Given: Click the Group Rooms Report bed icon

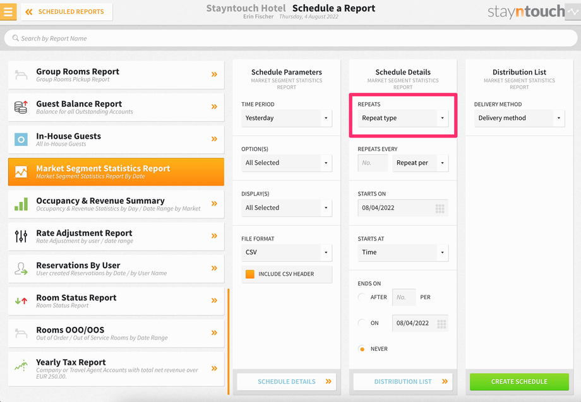Looking at the screenshot, I should (x=21, y=74).
